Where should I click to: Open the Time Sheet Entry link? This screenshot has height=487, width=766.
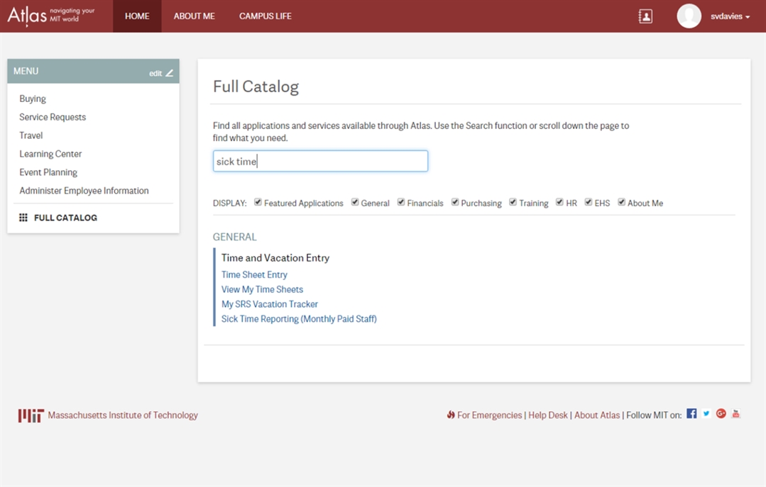(254, 274)
